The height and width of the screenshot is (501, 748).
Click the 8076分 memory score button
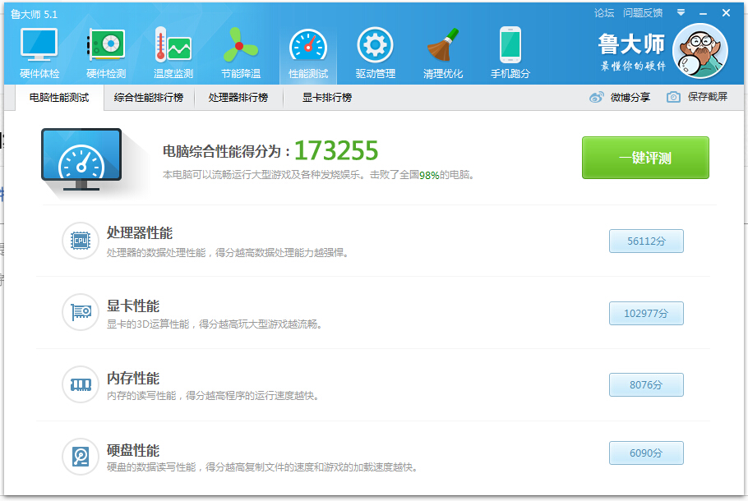(646, 384)
